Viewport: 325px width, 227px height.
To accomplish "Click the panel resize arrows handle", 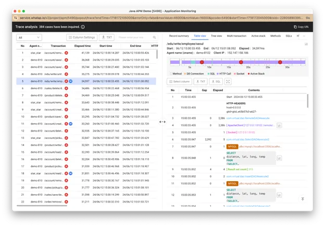I will 162,122.
